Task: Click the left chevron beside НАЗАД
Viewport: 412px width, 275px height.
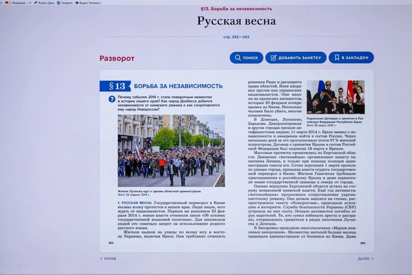Action: (101, 258)
